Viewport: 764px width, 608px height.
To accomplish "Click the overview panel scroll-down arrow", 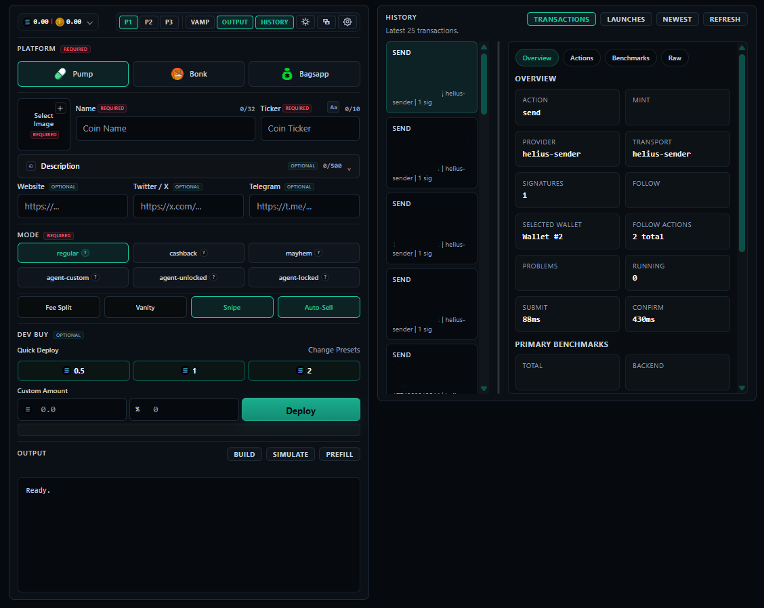I will pyautogui.click(x=742, y=388).
